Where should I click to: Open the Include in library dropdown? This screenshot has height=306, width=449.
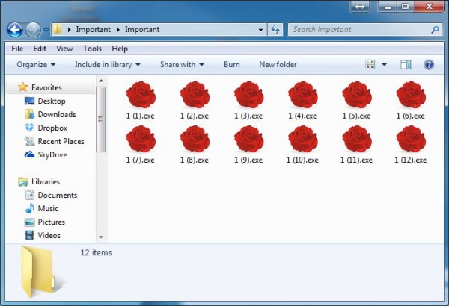[107, 65]
